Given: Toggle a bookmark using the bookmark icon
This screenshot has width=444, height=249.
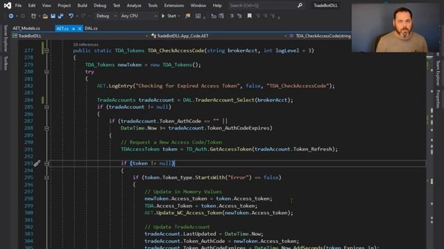Looking at the screenshot, I should coord(250,16).
